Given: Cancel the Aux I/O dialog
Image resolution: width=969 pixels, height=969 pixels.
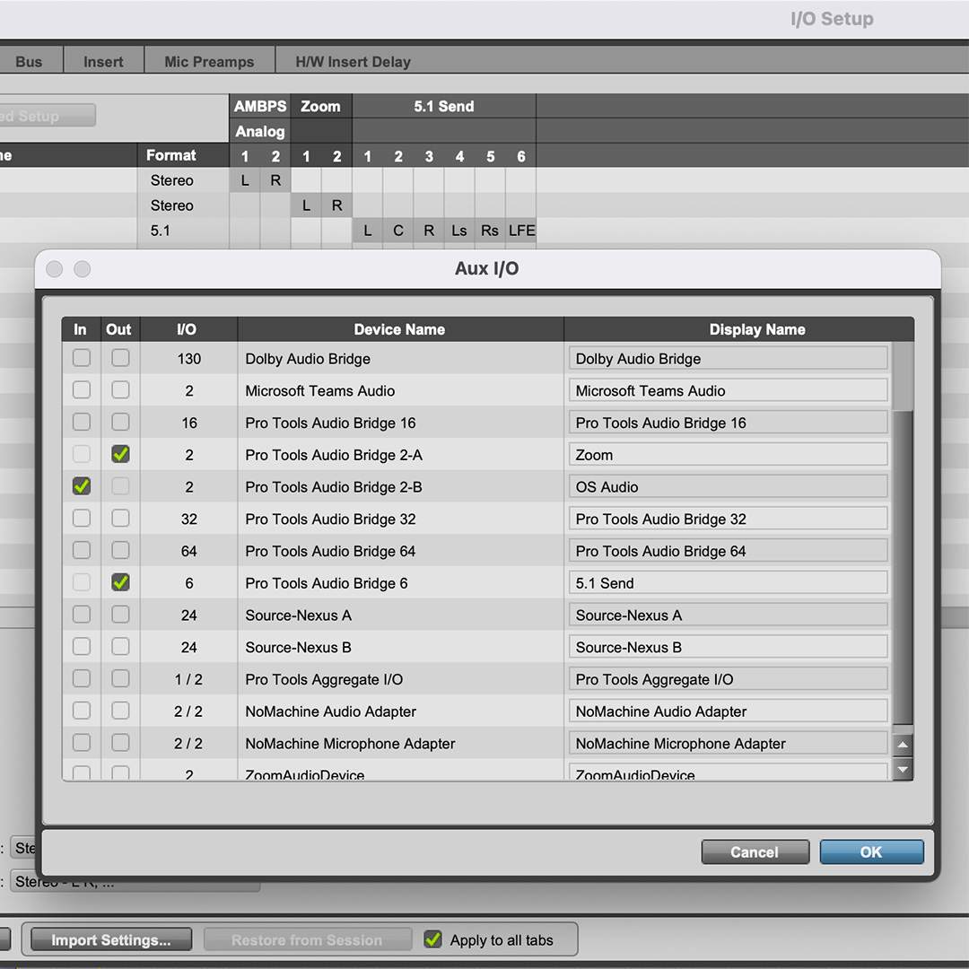Looking at the screenshot, I should [755, 851].
